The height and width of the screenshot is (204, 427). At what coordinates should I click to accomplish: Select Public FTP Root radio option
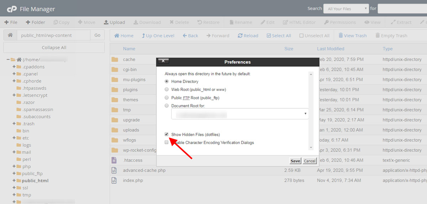167,98
